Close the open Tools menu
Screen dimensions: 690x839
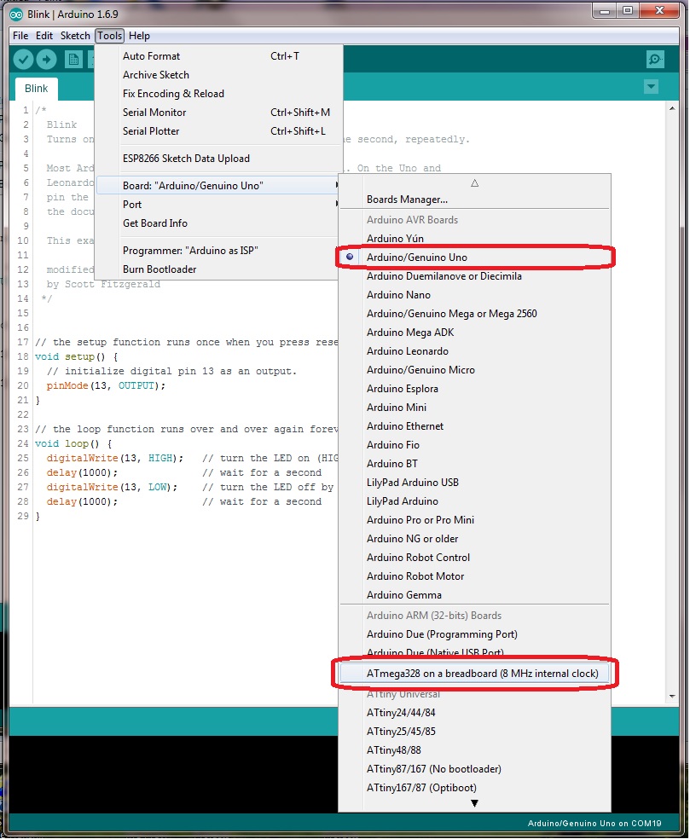coord(110,36)
